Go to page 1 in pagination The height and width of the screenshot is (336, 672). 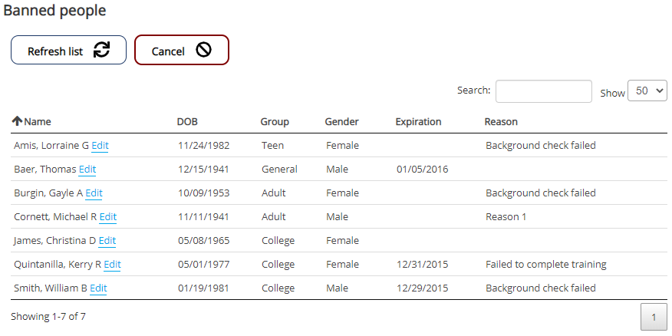tap(654, 317)
